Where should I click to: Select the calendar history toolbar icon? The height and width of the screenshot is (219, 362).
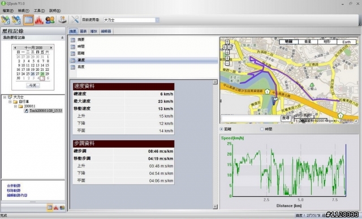pos(28,20)
